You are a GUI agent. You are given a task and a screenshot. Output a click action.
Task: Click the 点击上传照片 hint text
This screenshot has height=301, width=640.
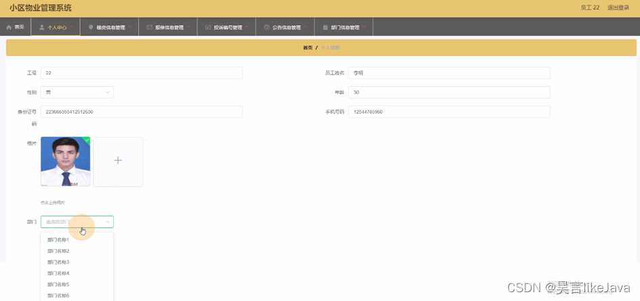pyautogui.click(x=53, y=202)
